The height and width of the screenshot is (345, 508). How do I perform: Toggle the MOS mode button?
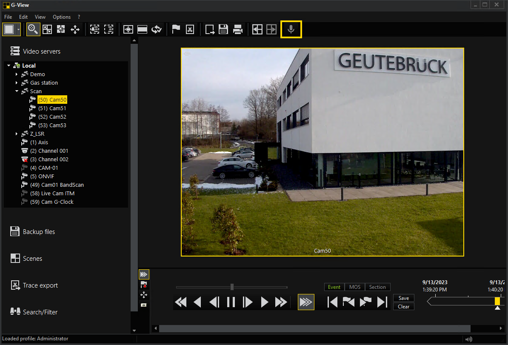[355, 287]
